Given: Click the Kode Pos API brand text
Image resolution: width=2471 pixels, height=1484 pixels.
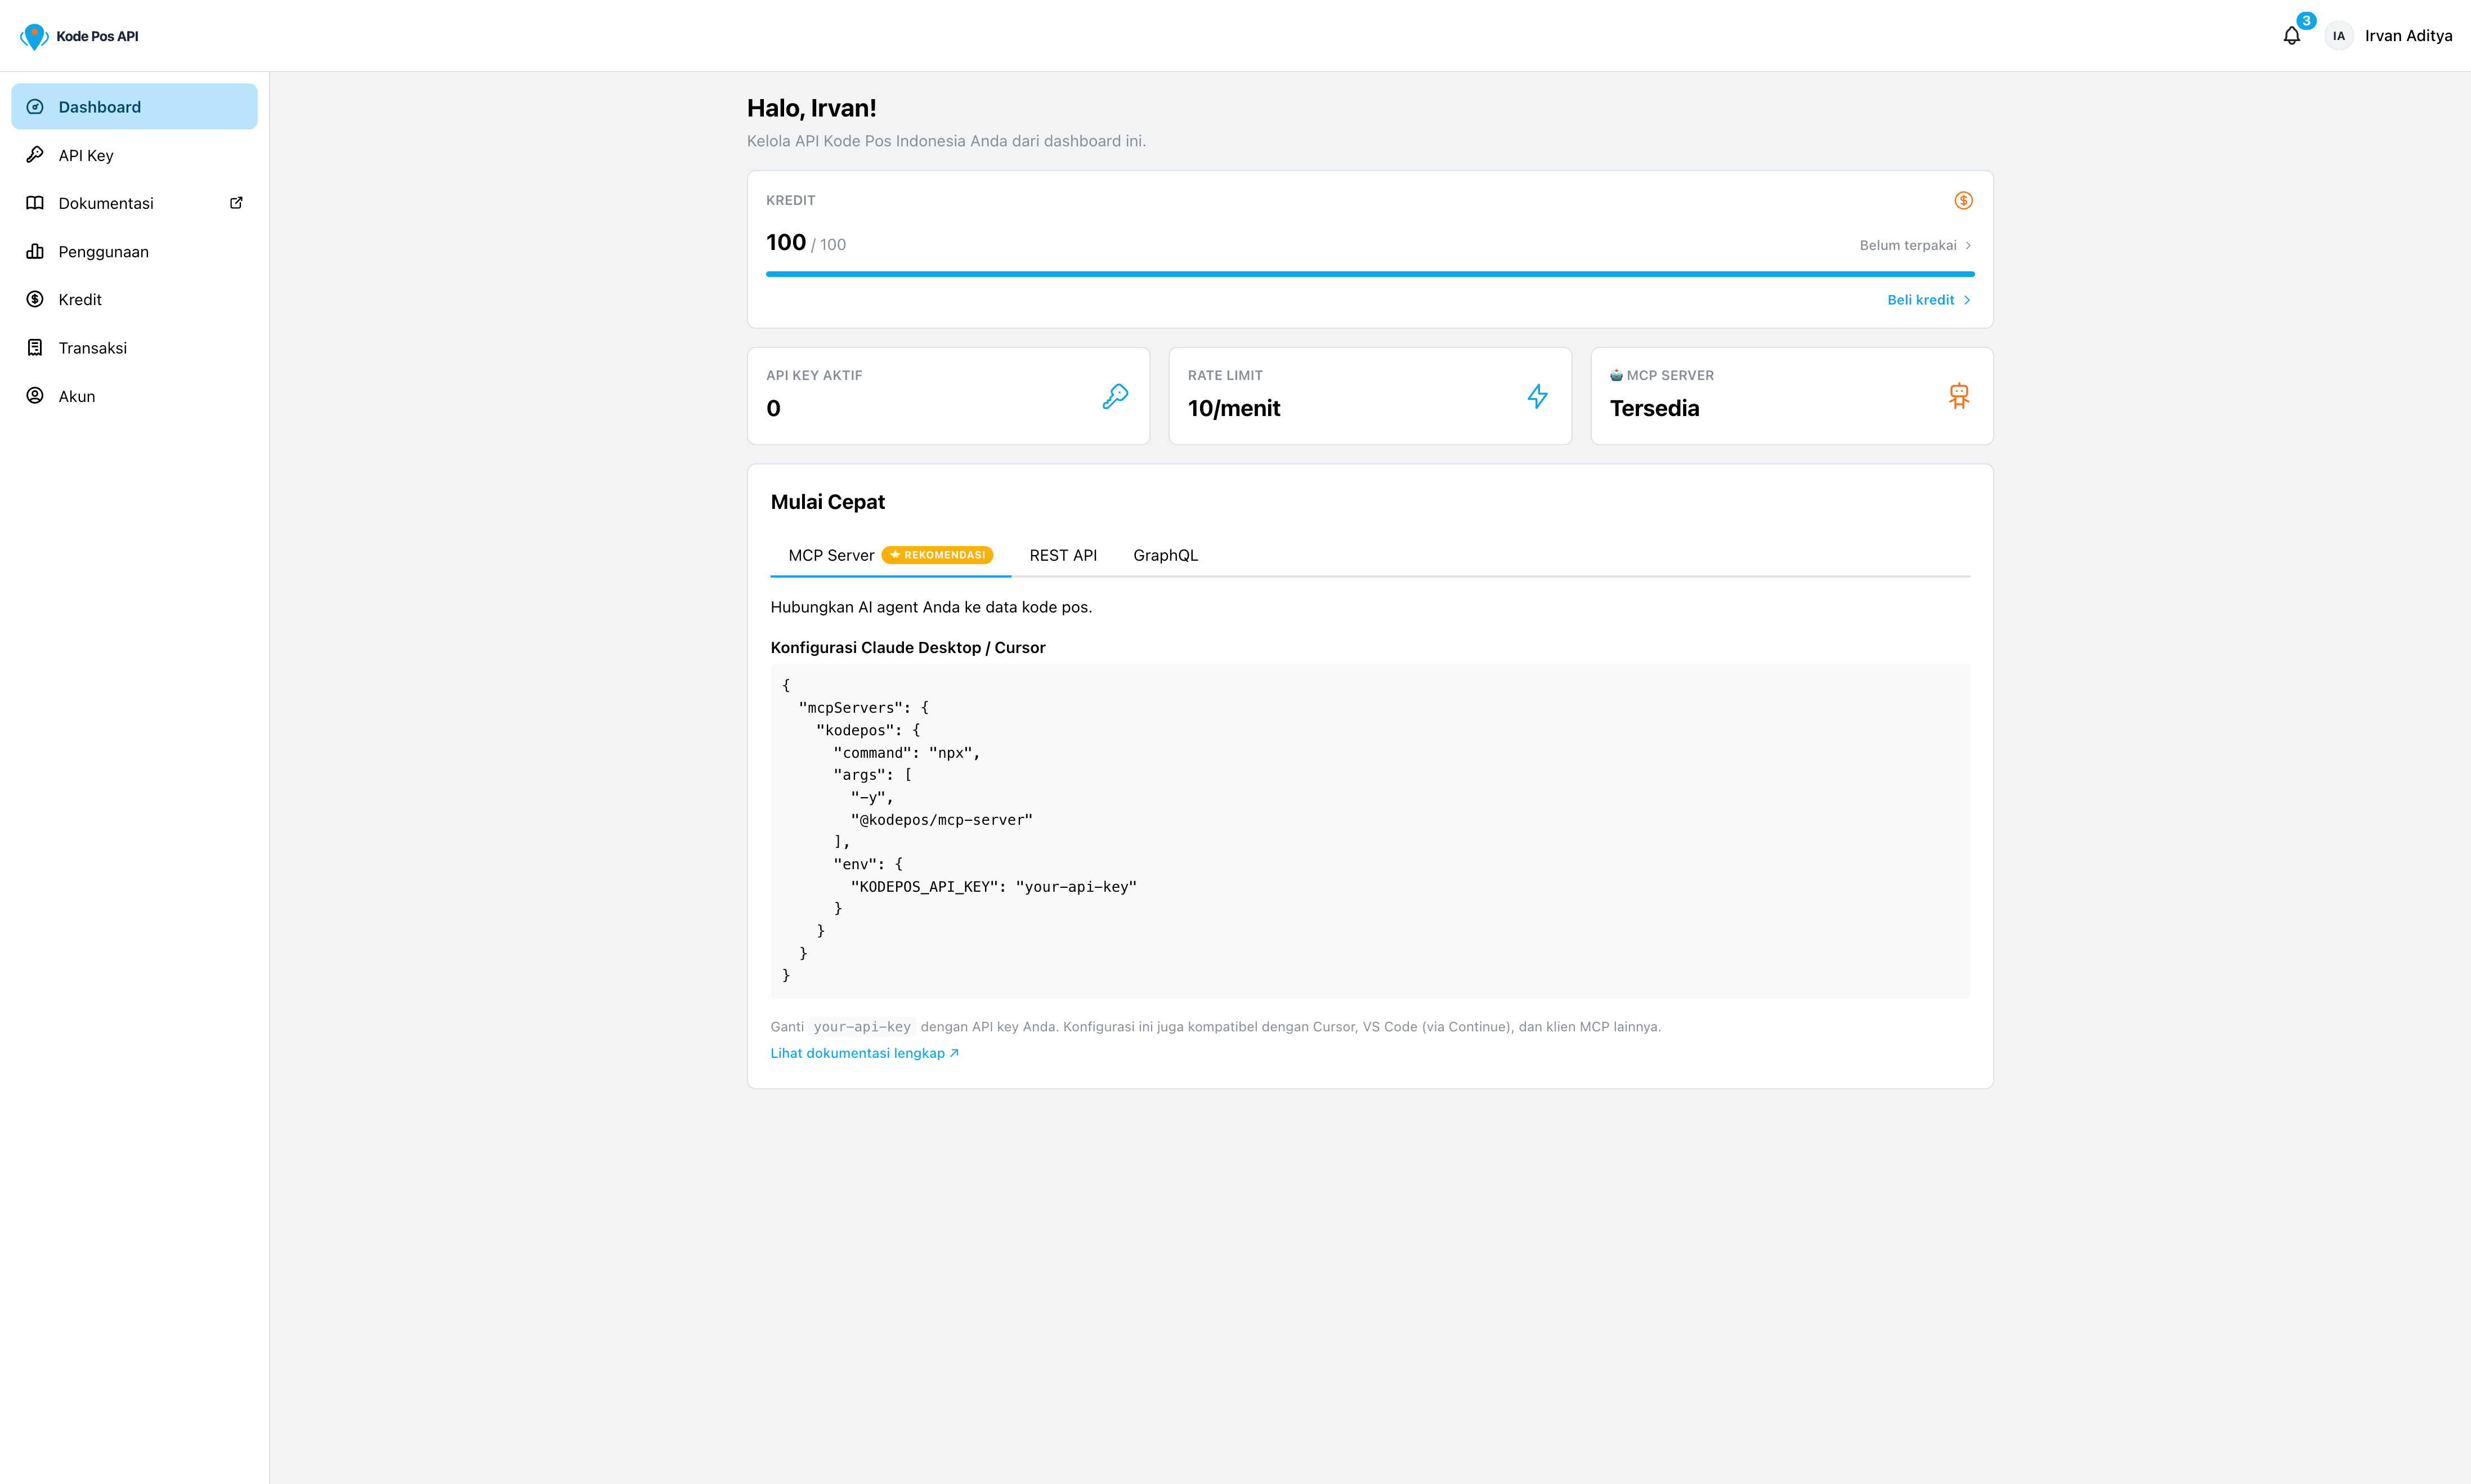Looking at the screenshot, I should [97, 36].
